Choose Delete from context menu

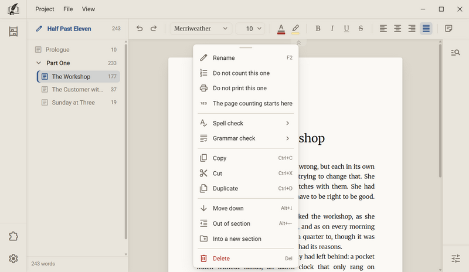click(x=246, y=259)
